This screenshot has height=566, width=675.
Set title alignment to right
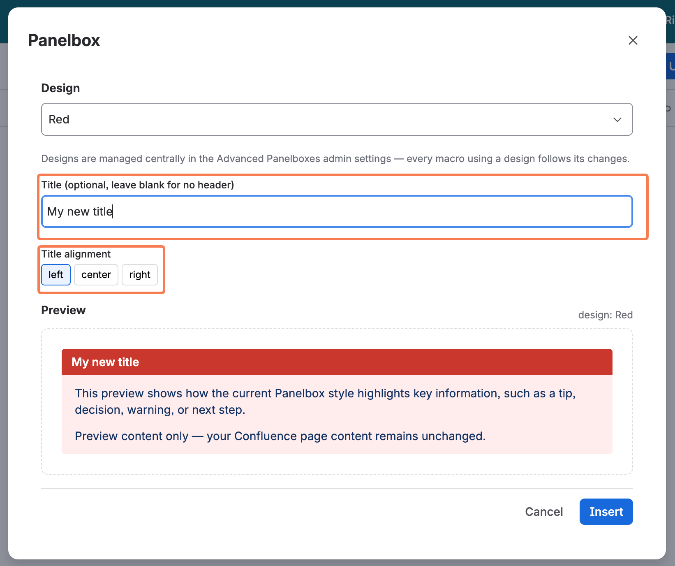click(140, 275)
